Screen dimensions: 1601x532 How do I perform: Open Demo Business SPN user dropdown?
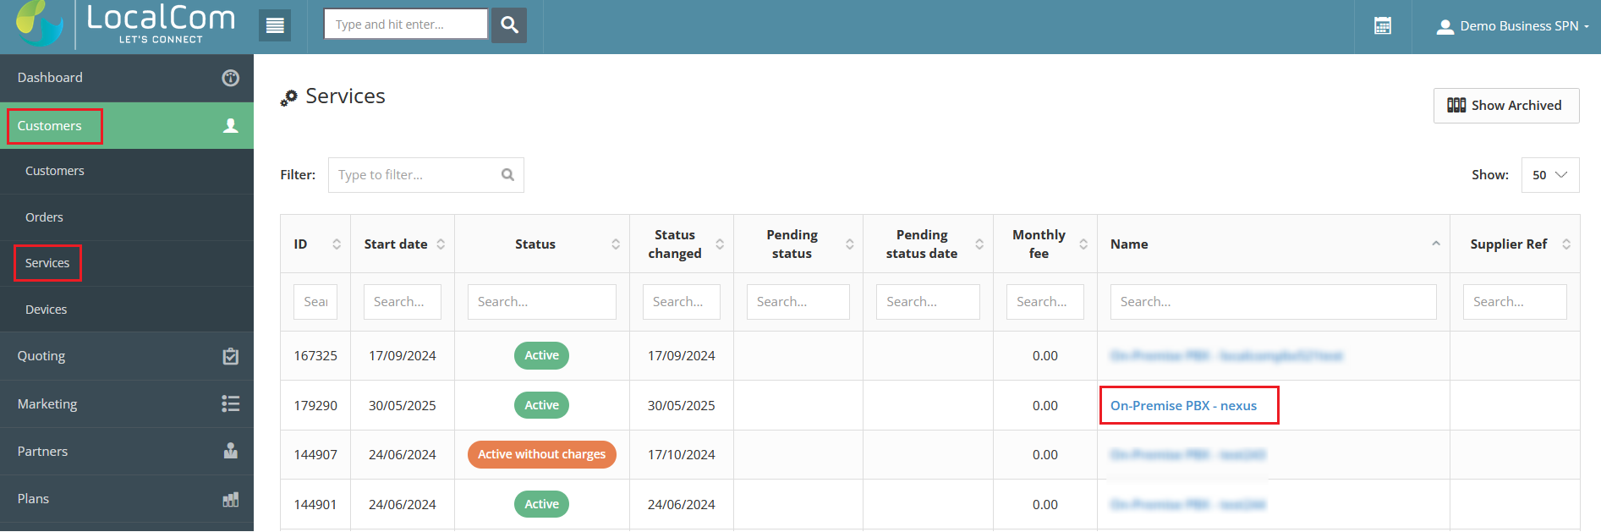pos(1511,26)
